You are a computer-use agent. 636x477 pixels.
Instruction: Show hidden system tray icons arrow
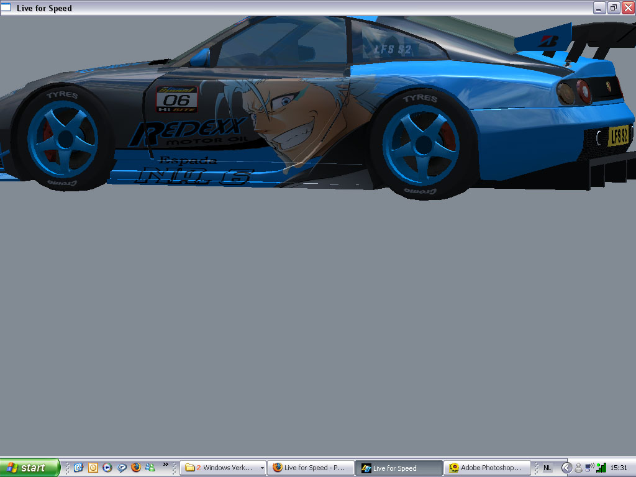tap(566, 468)
